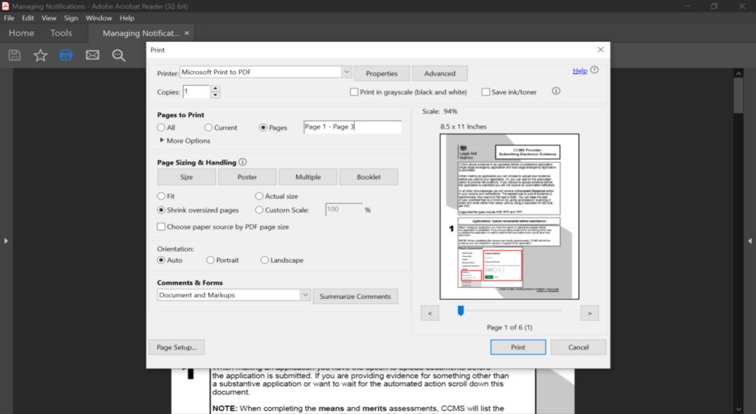Click the email envelope icon
This screenshot has height=414, width=756.
[x=92, y=55]
